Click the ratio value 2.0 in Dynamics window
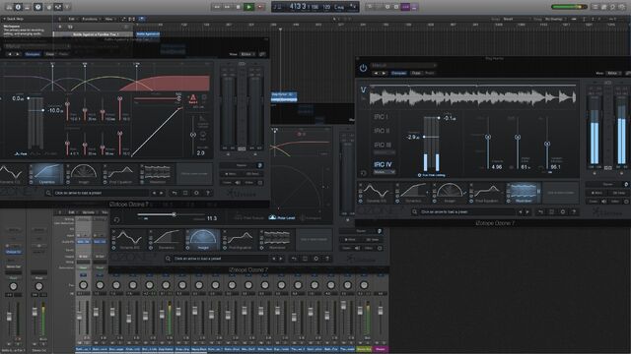Image resolution: width=631 pixels, height=354 pixels. tap(200, 153)
